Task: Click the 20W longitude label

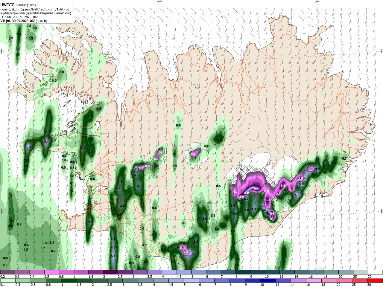Action: (159, 1)
